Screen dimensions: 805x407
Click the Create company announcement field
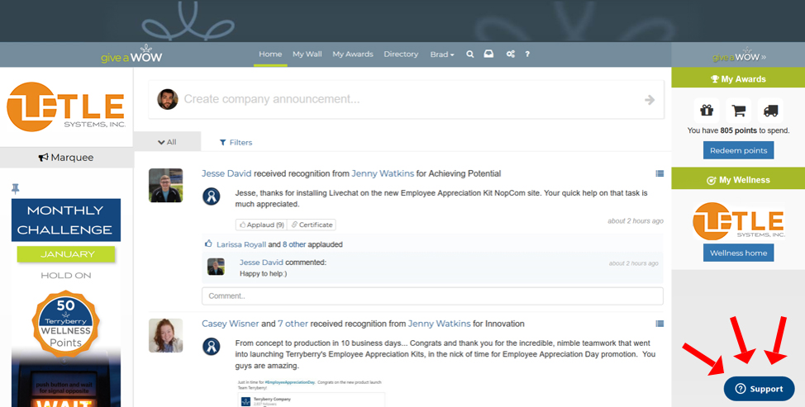[406, 99]
